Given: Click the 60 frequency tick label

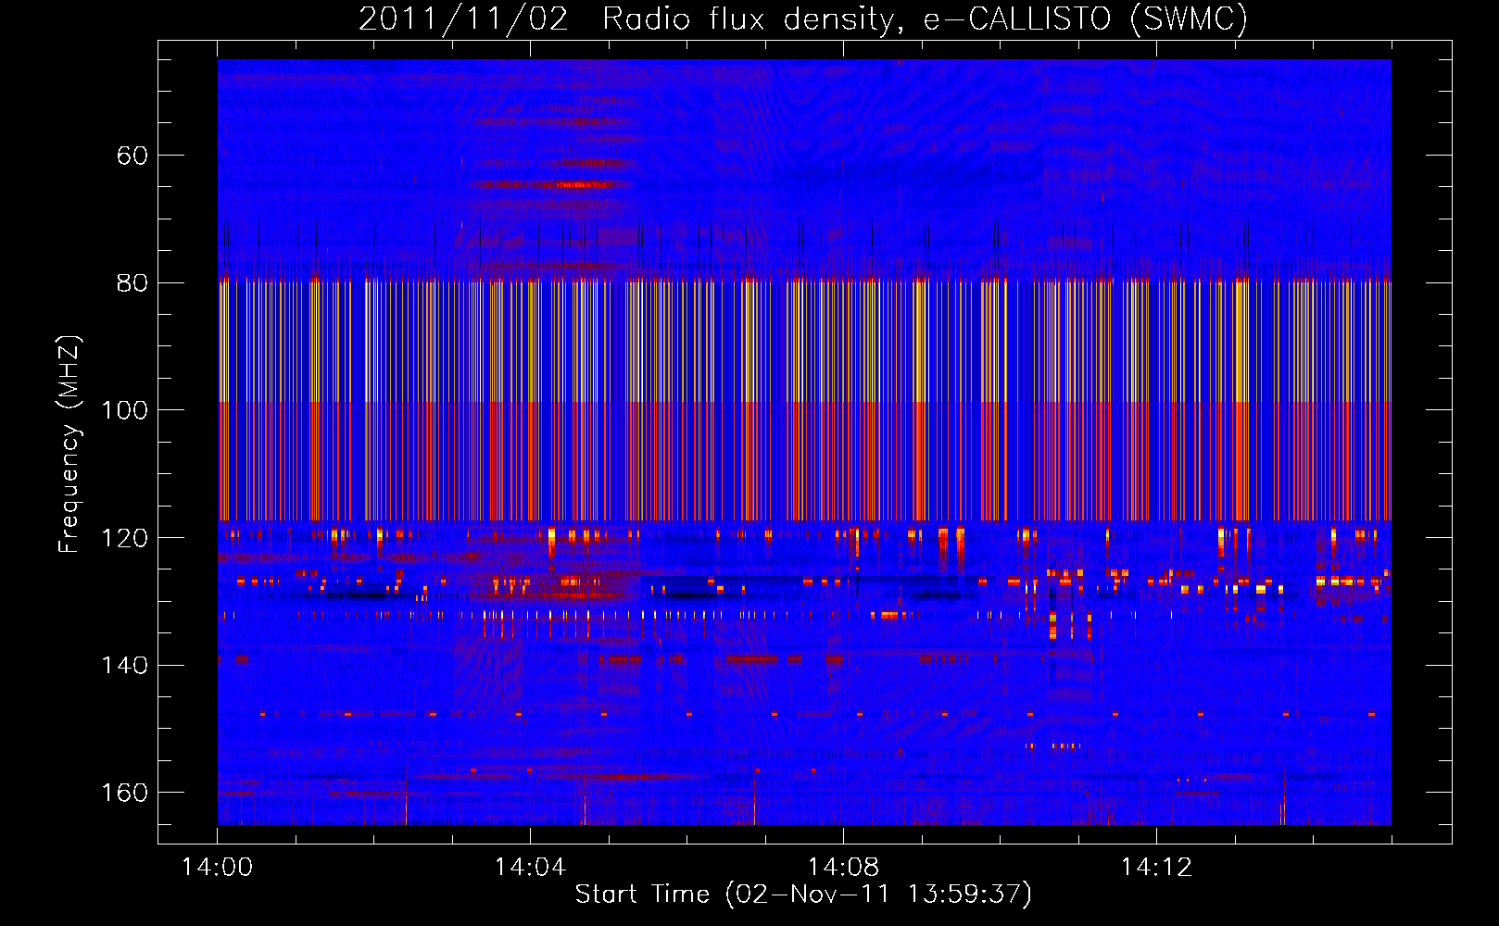Looking at the screenshot, I should [x=132, y=156].
